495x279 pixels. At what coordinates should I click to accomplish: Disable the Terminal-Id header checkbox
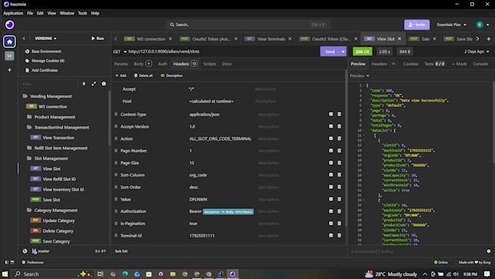(x=330, y=235)
